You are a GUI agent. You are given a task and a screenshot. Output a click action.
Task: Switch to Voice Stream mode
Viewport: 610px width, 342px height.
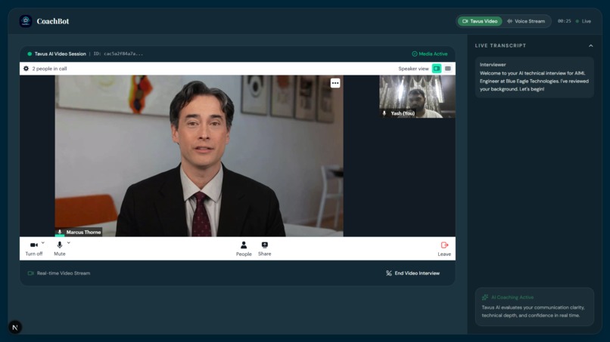[x=526, y=21]
